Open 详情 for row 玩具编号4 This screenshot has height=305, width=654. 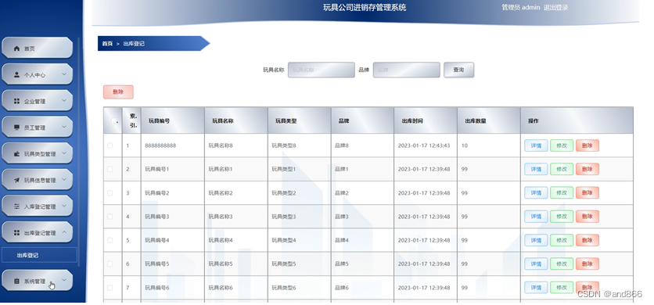[536, 240]
